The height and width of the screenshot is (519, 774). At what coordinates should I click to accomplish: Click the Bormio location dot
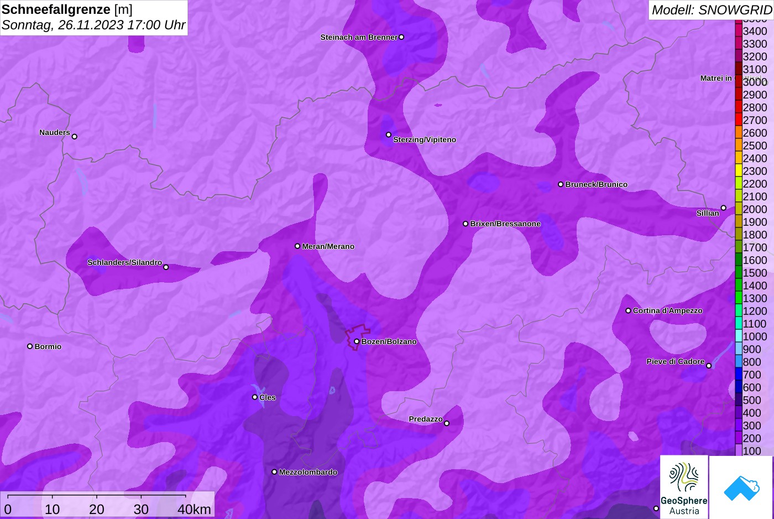pos(30,346)
